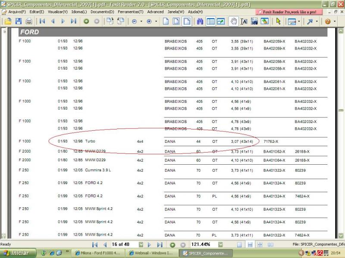This screenshot has width=345, height=258.
Task: Open the Visualizar(V) menu
Action: point(58,12)
